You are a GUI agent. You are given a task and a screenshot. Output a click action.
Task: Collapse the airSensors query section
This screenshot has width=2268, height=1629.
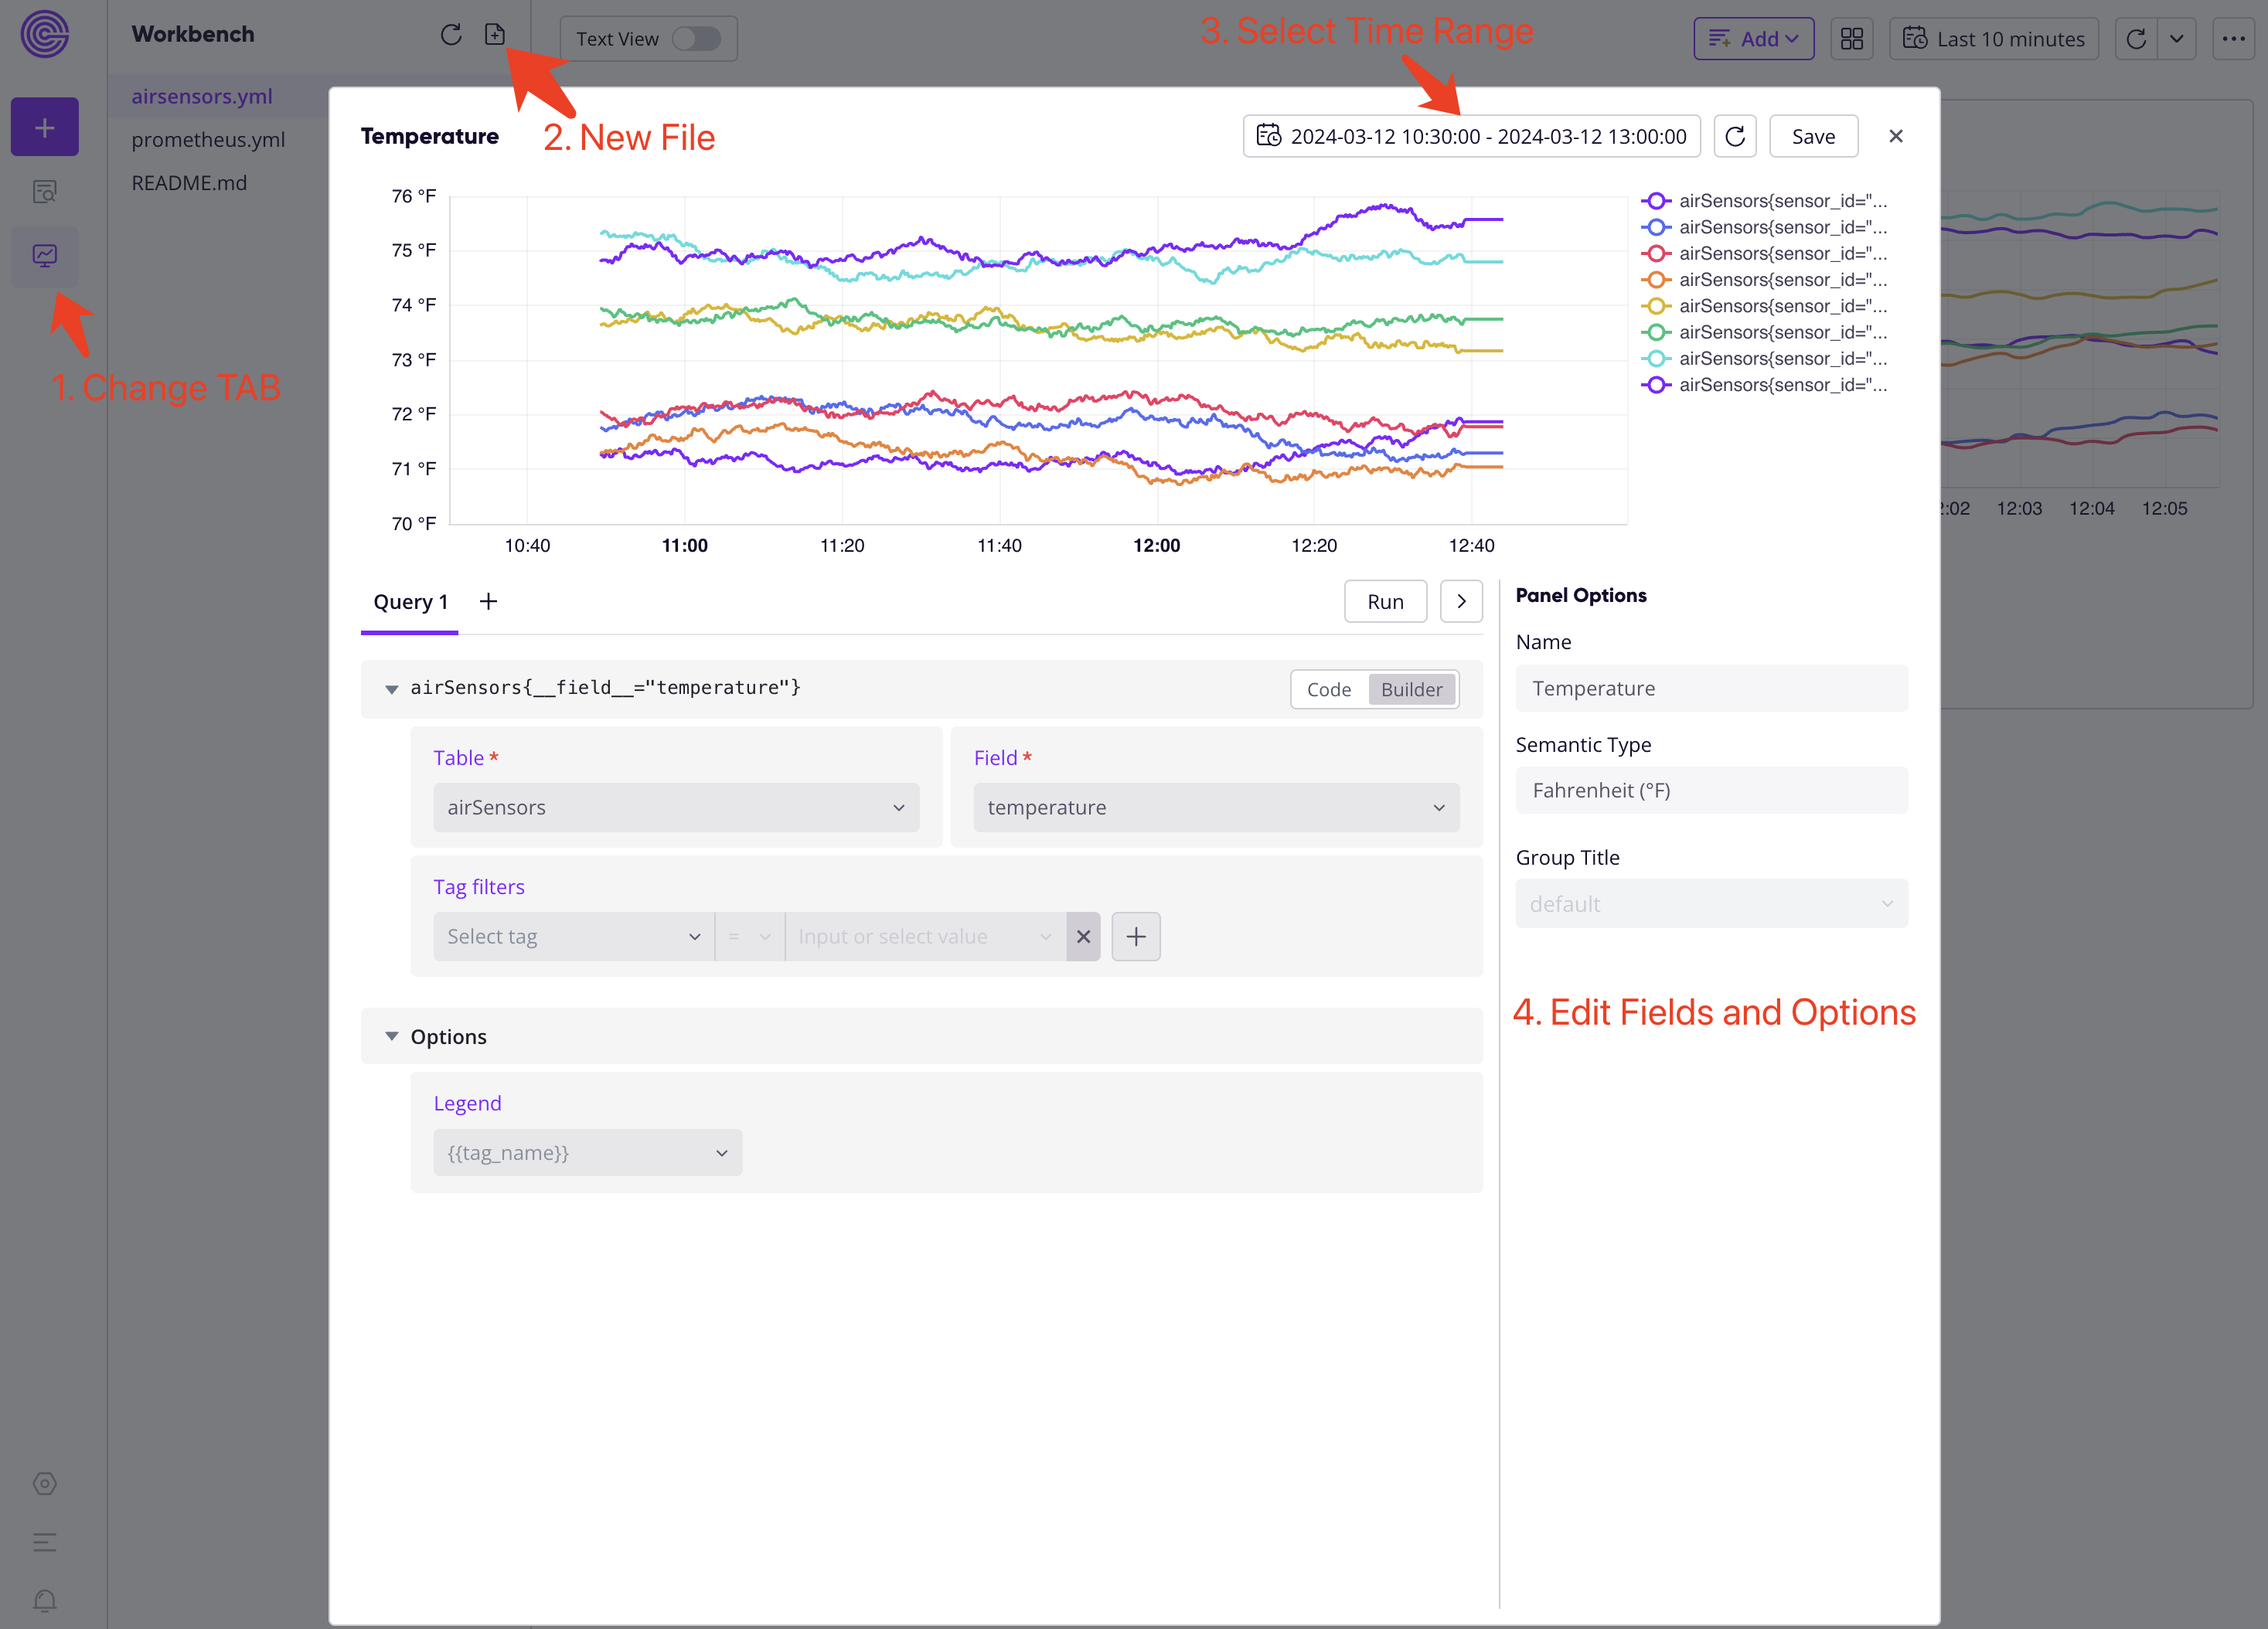click(392, 689)
